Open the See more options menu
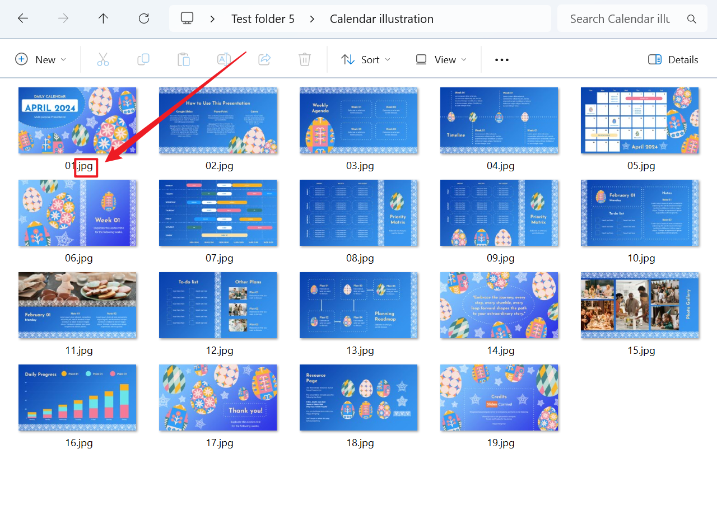 [x=502, y=60]
